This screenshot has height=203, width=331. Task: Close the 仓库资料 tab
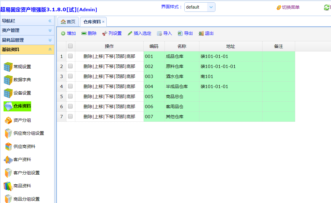pos(103,22)
